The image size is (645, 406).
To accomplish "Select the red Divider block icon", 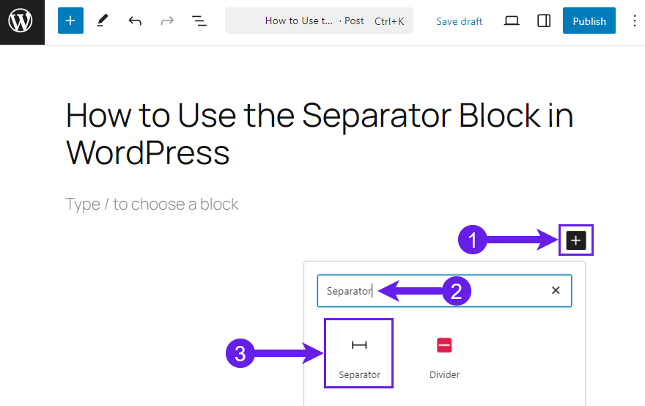I will [444, 345].
